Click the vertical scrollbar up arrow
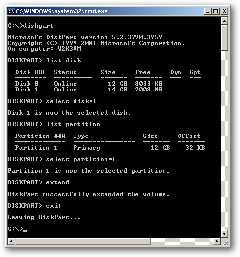The image size is (240, 257). [225, 21]
